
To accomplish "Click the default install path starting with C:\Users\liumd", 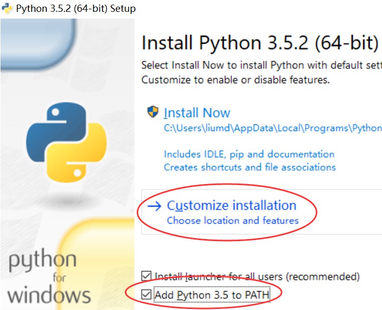I will pyautogui.click(x=273, y=128).
